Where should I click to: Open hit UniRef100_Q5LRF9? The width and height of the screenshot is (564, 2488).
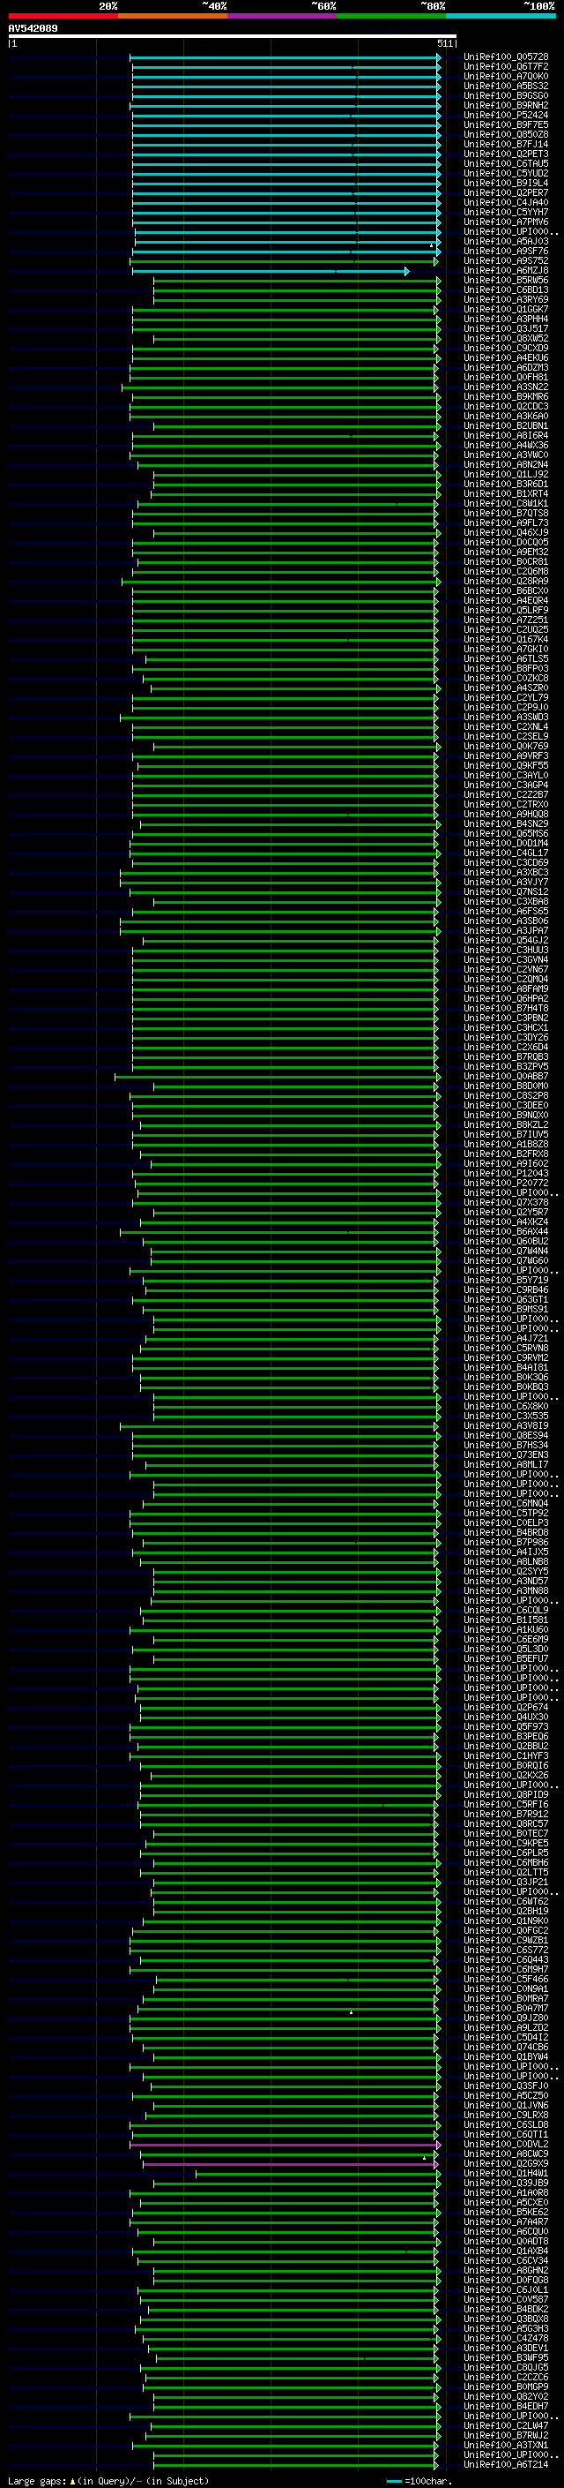pos(506,610)
